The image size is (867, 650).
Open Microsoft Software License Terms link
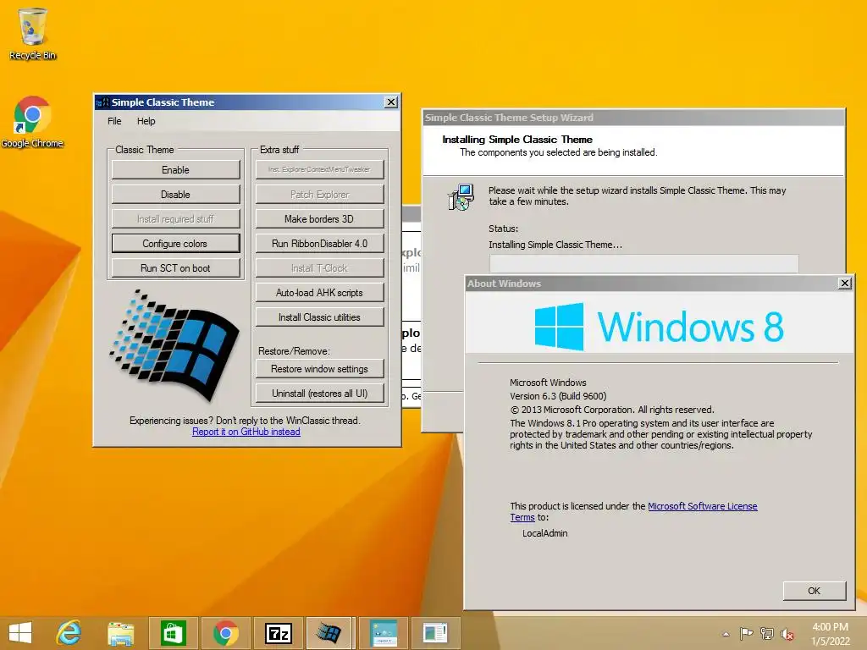702,506
